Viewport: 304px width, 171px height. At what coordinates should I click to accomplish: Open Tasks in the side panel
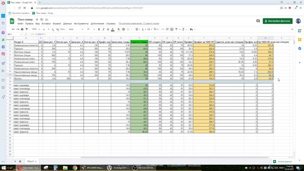(300, 48)
